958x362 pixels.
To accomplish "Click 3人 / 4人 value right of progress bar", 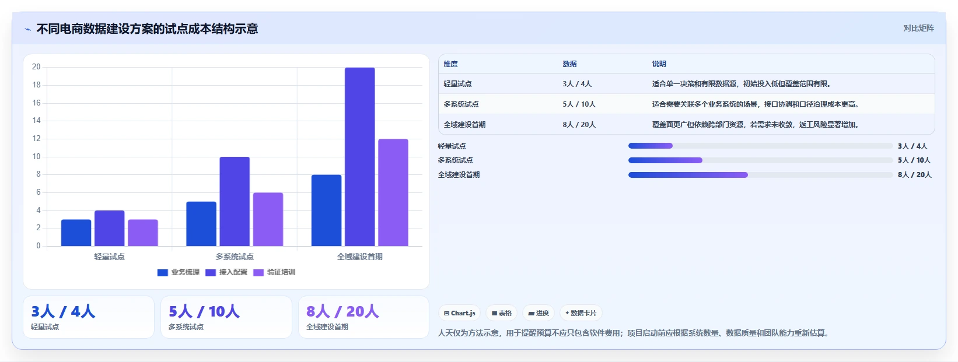I will point(912,146).
